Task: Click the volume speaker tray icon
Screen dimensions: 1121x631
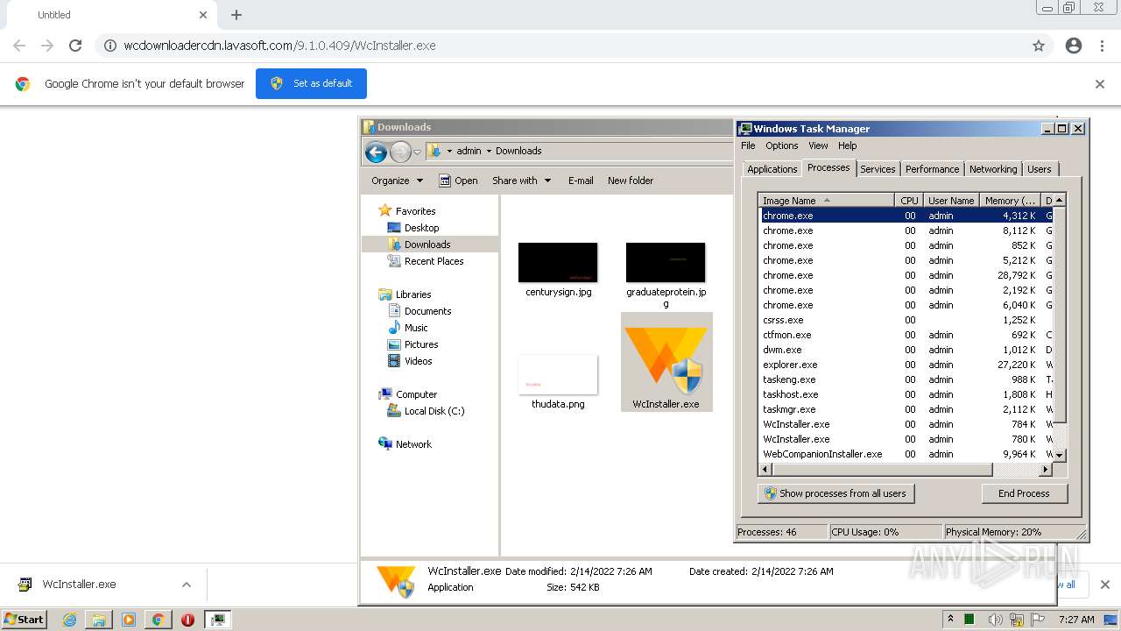Action: [994, 620]
